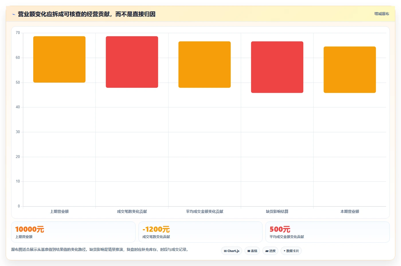The width and height of the screenshot is (401, 266).
Task: Click the y-axis tick label 40
Action: [18, 107]
